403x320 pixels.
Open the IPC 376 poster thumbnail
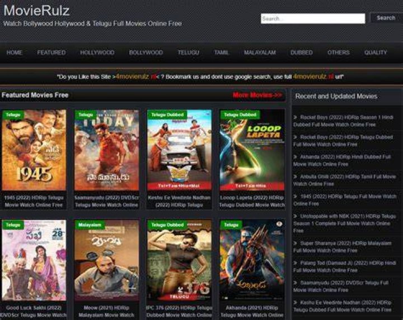180,260
